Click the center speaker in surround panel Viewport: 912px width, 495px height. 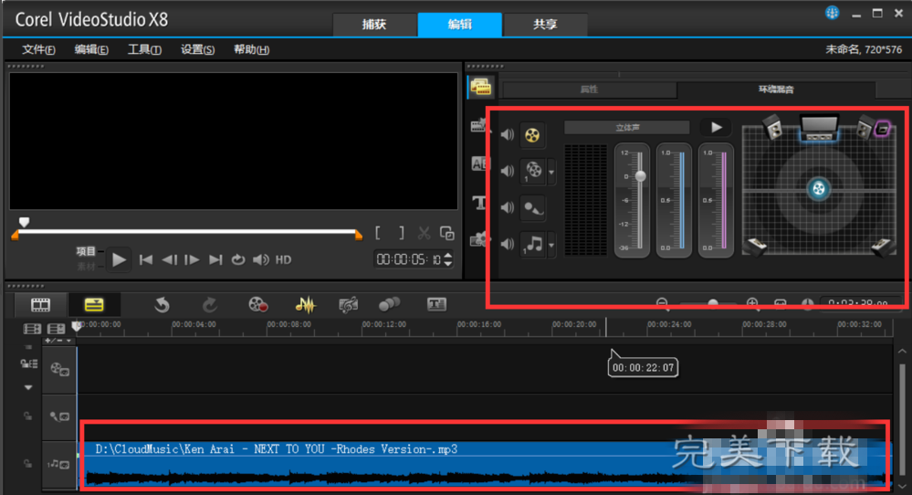819,127
